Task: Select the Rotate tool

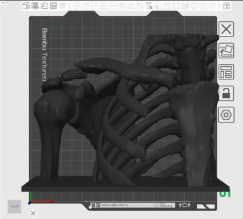Action: [85, 6]
